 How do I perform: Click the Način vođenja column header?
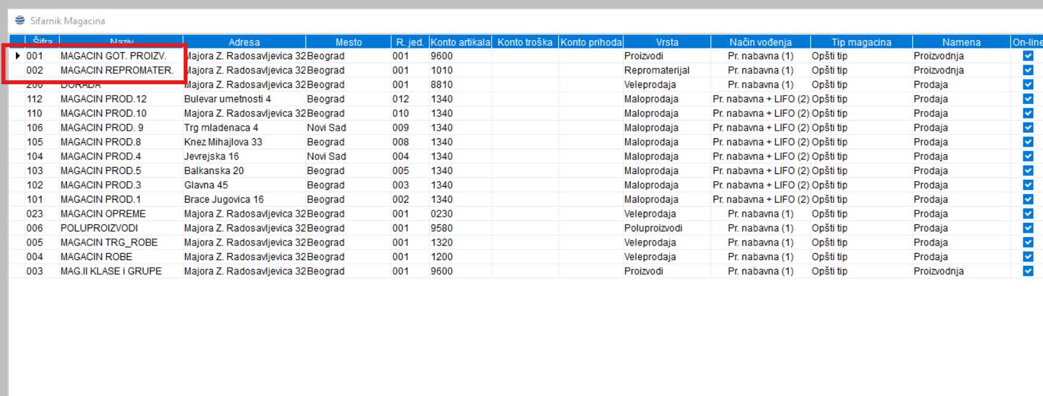tap(760, 42)
